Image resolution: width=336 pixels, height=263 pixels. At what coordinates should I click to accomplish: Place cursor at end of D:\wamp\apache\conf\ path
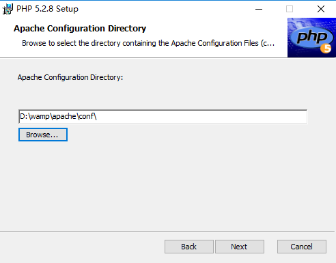[97, 117]
